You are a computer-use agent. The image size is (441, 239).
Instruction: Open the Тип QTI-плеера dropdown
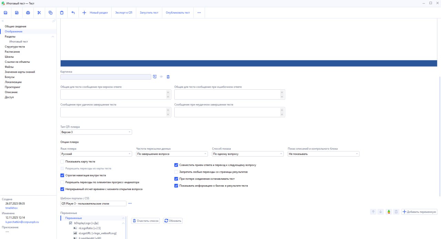coord(96,132)
